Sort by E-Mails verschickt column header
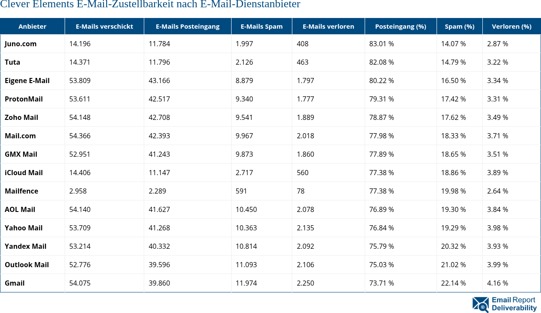541x313 pixels. [x=104, y=27]
